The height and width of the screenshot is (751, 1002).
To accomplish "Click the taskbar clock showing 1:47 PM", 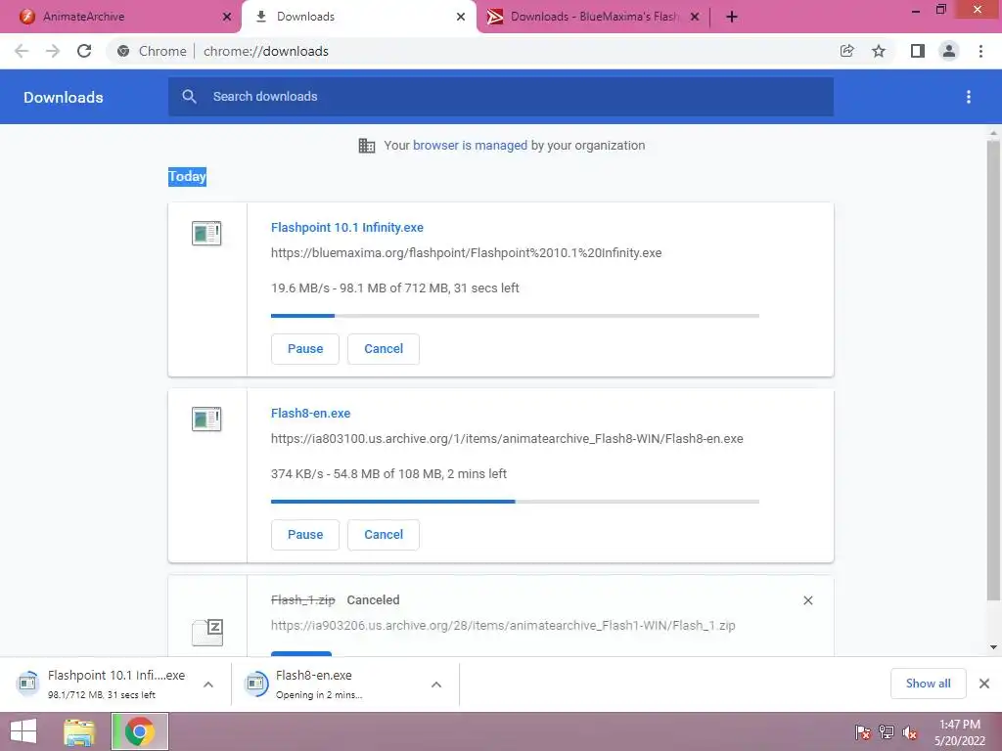I will (x=959, y=732).
